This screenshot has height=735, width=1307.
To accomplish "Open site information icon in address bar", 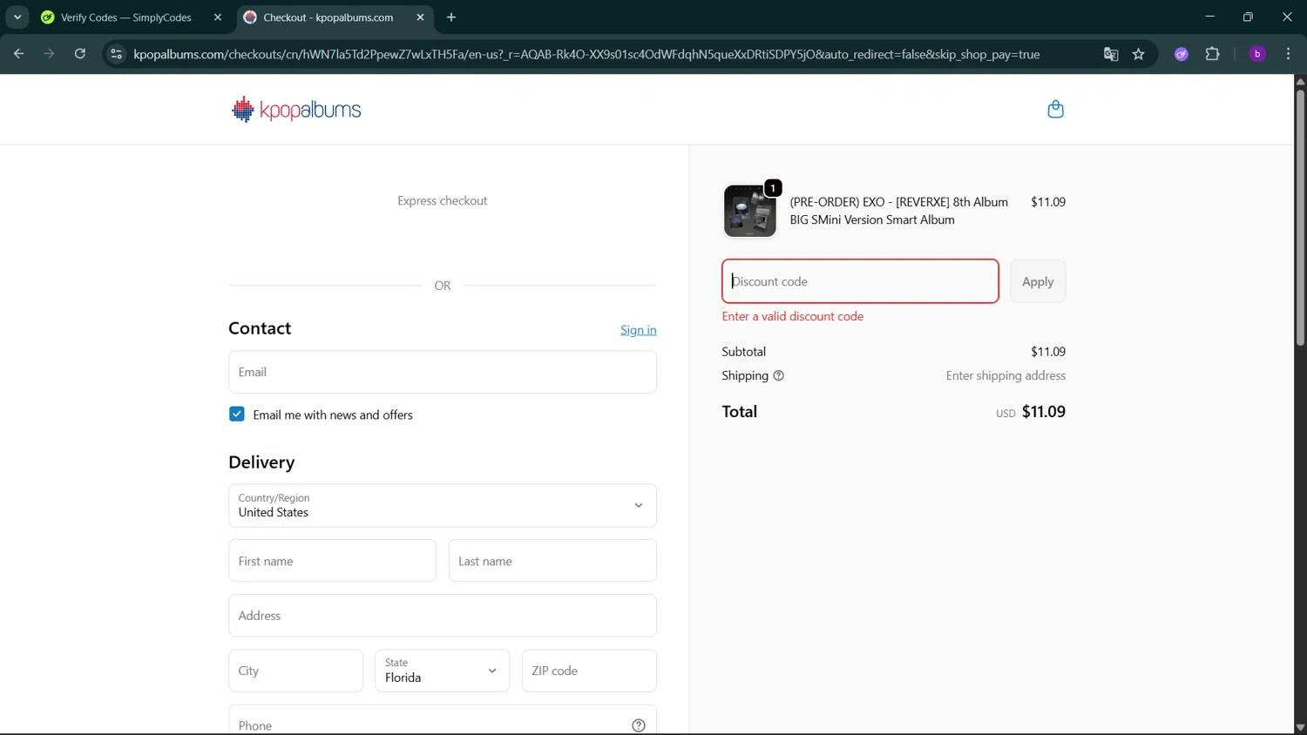I will (x=116, y=54).
